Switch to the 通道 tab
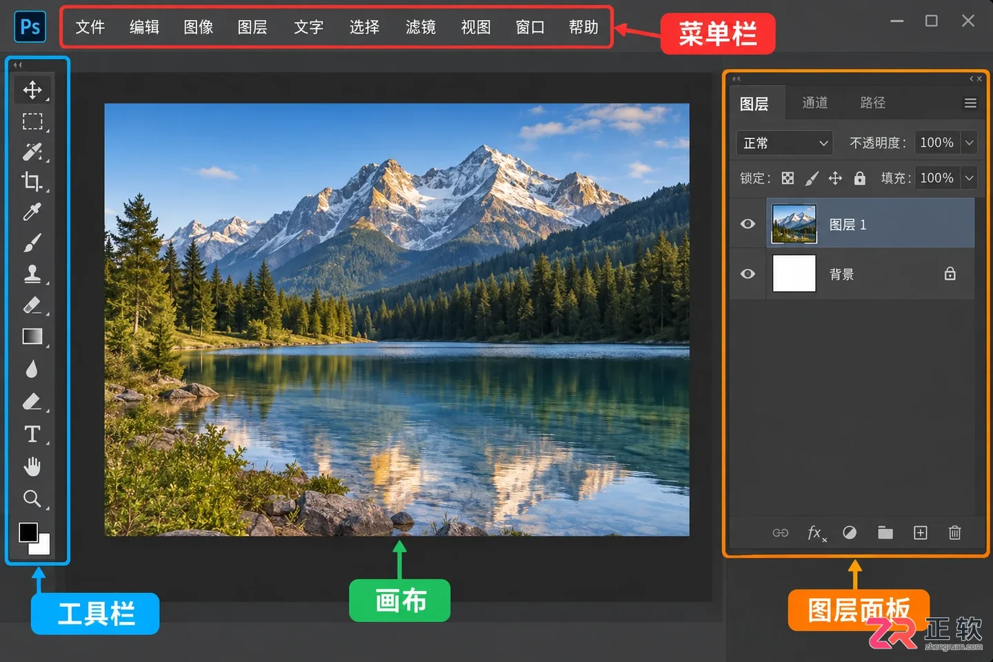The image size is (993, 662). pos(815,103)
